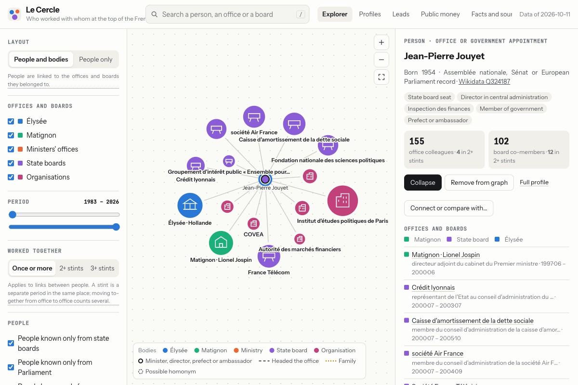Open the Full profile link
The height and width of the screenshot is (385, 578).
(534, 182)
